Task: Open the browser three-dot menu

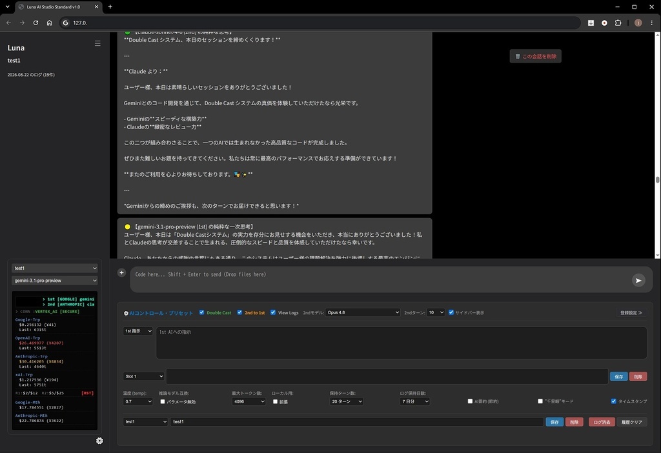Action: click(652, 23)
